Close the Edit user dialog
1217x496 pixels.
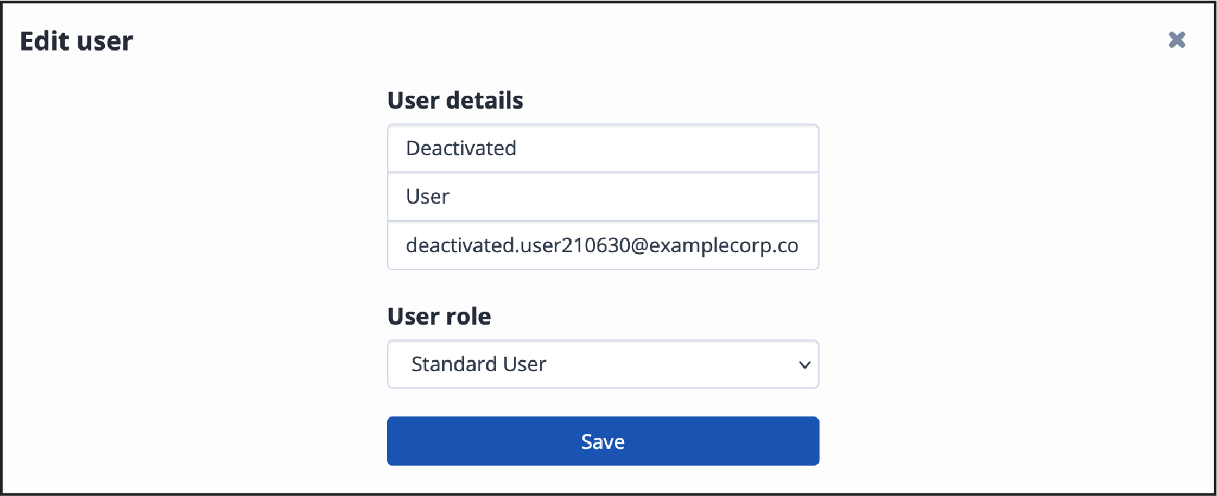(1177, 40)
